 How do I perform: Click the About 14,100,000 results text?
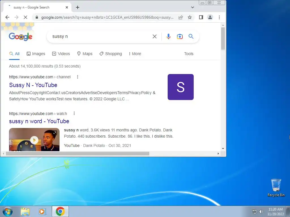[x=45, y=66]
